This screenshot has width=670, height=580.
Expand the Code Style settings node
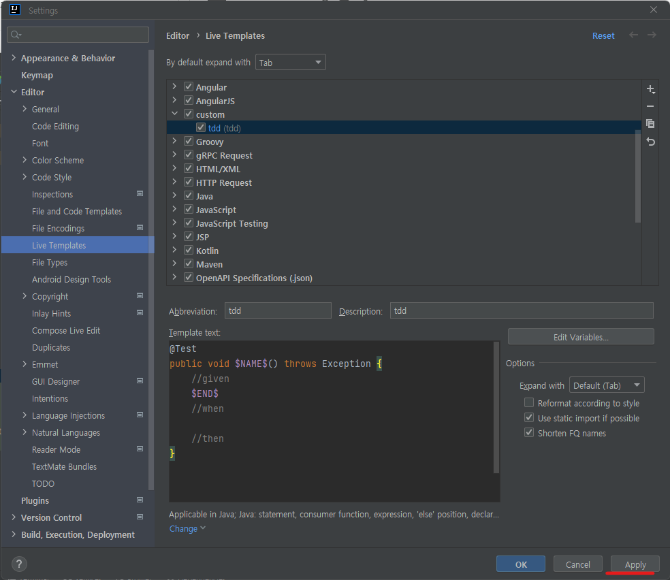tap(25, 177)
